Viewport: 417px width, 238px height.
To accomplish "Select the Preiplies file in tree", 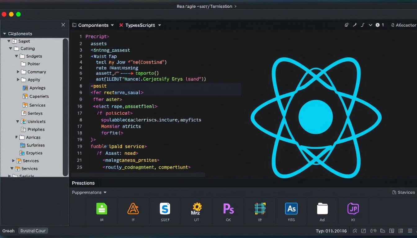I will (x=32, y=130).
